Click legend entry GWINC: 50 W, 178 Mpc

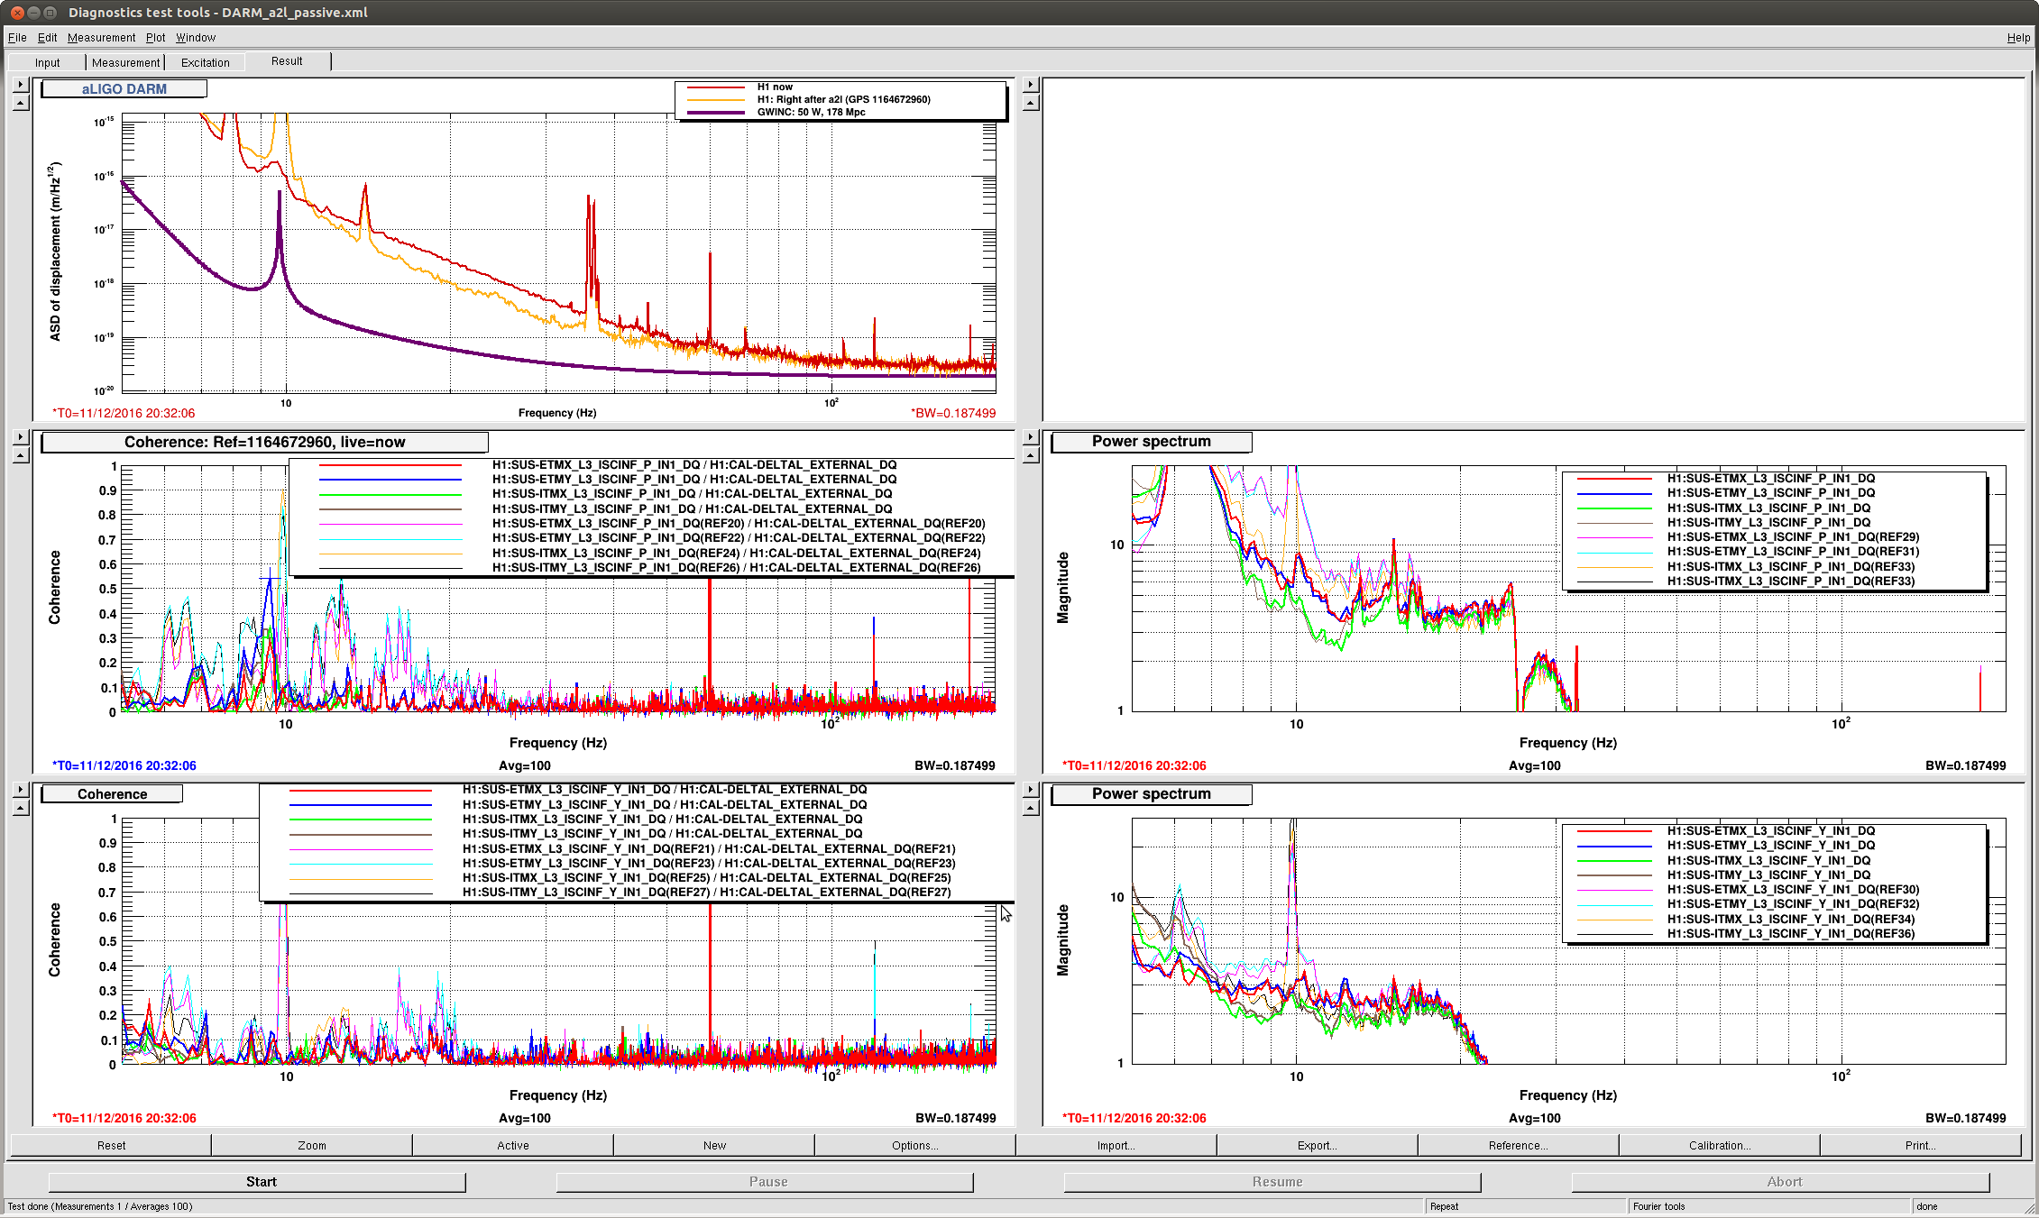pos(811,113)
